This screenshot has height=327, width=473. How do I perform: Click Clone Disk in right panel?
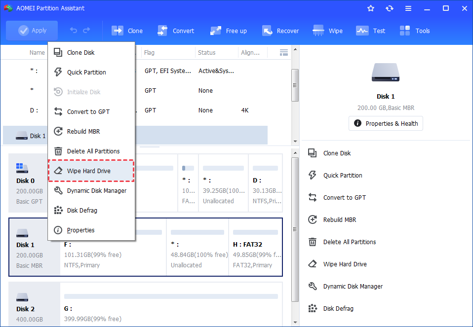click(x=329, y=153)
